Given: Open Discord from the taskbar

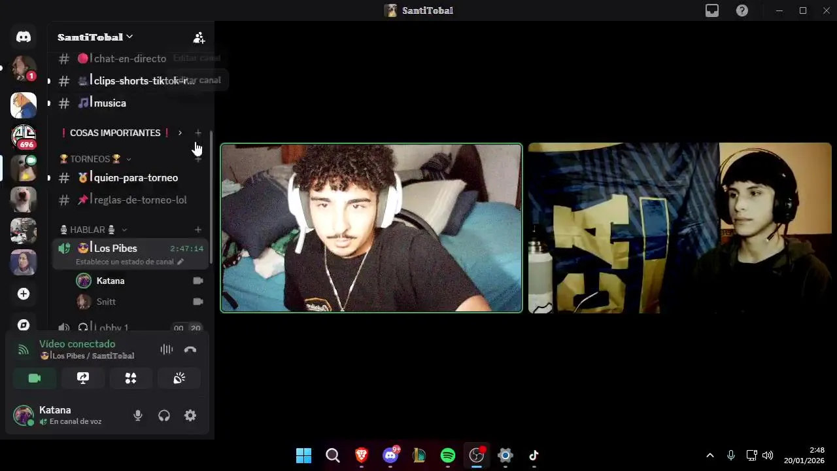Looking at the screenshot, I should (x=390, y=455).
